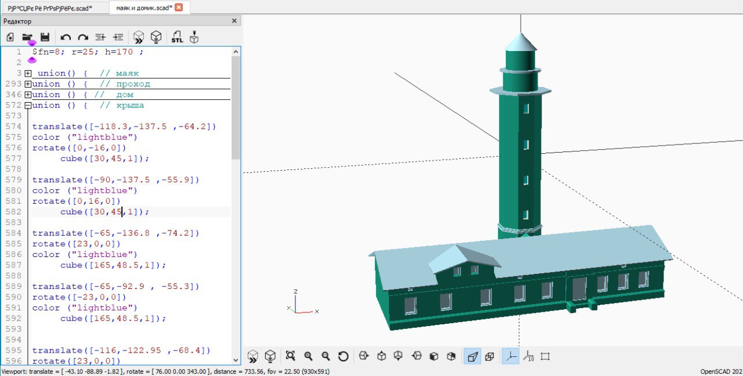
Task: Select the маяк и домик.scad tab
Action: pos(144,8)
